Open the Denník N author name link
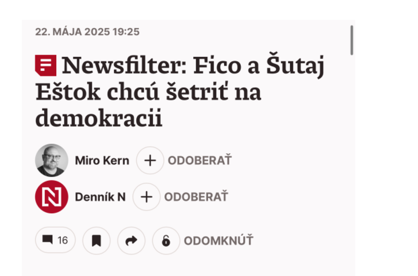This screenshot has width=418, height=276. [100, 197]
